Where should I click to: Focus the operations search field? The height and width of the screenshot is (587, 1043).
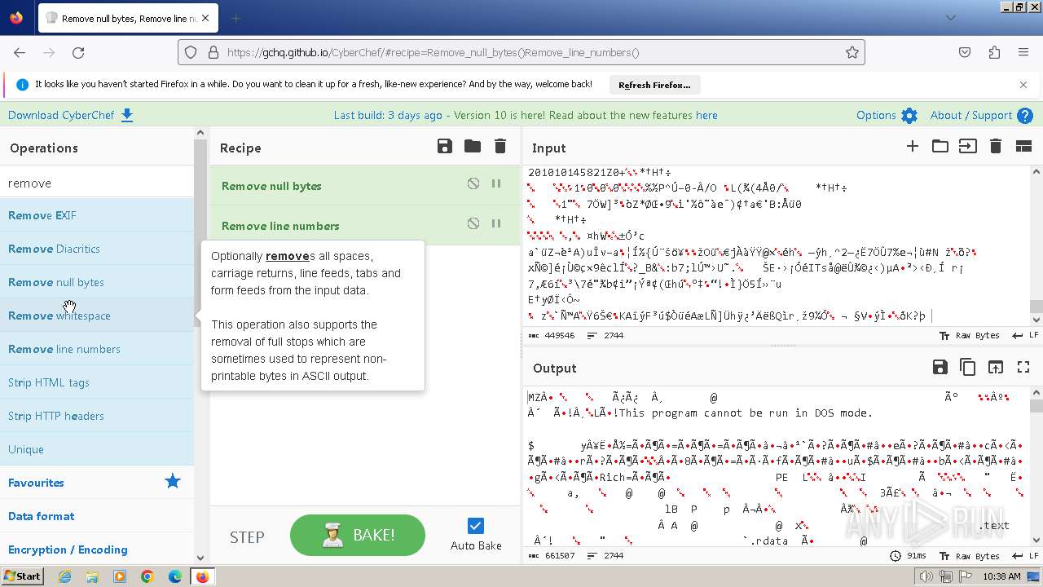97,183
